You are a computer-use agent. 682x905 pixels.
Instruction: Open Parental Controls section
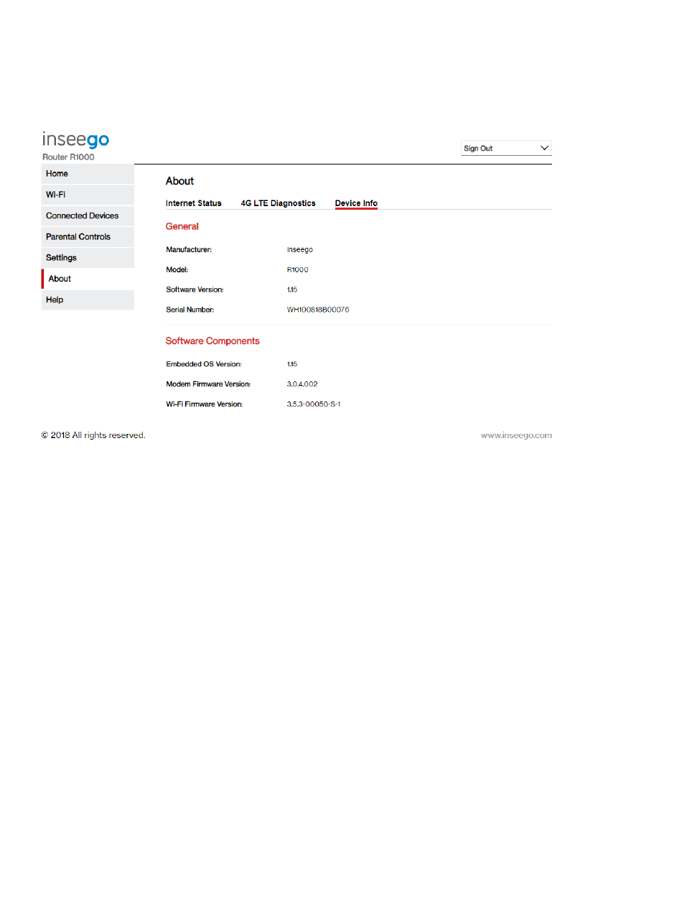tap(88, 237)
